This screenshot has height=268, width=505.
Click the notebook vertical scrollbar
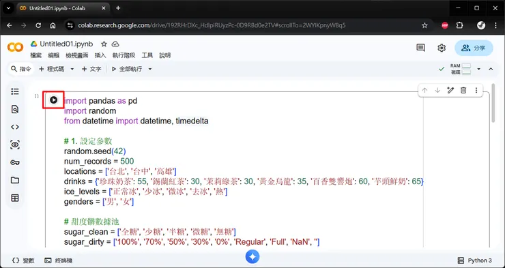[493, 103]
